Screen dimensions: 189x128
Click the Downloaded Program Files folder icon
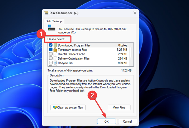click(55, 45)
